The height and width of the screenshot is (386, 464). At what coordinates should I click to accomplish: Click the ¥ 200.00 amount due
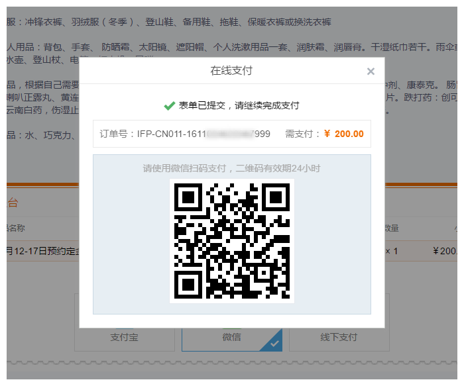point(344,134)
